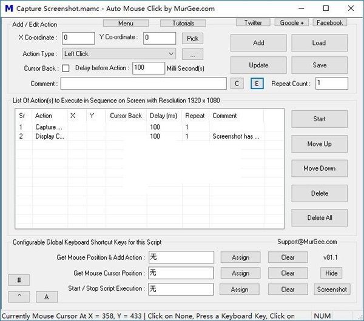Click the E button next to Comment

click(257, 84)
